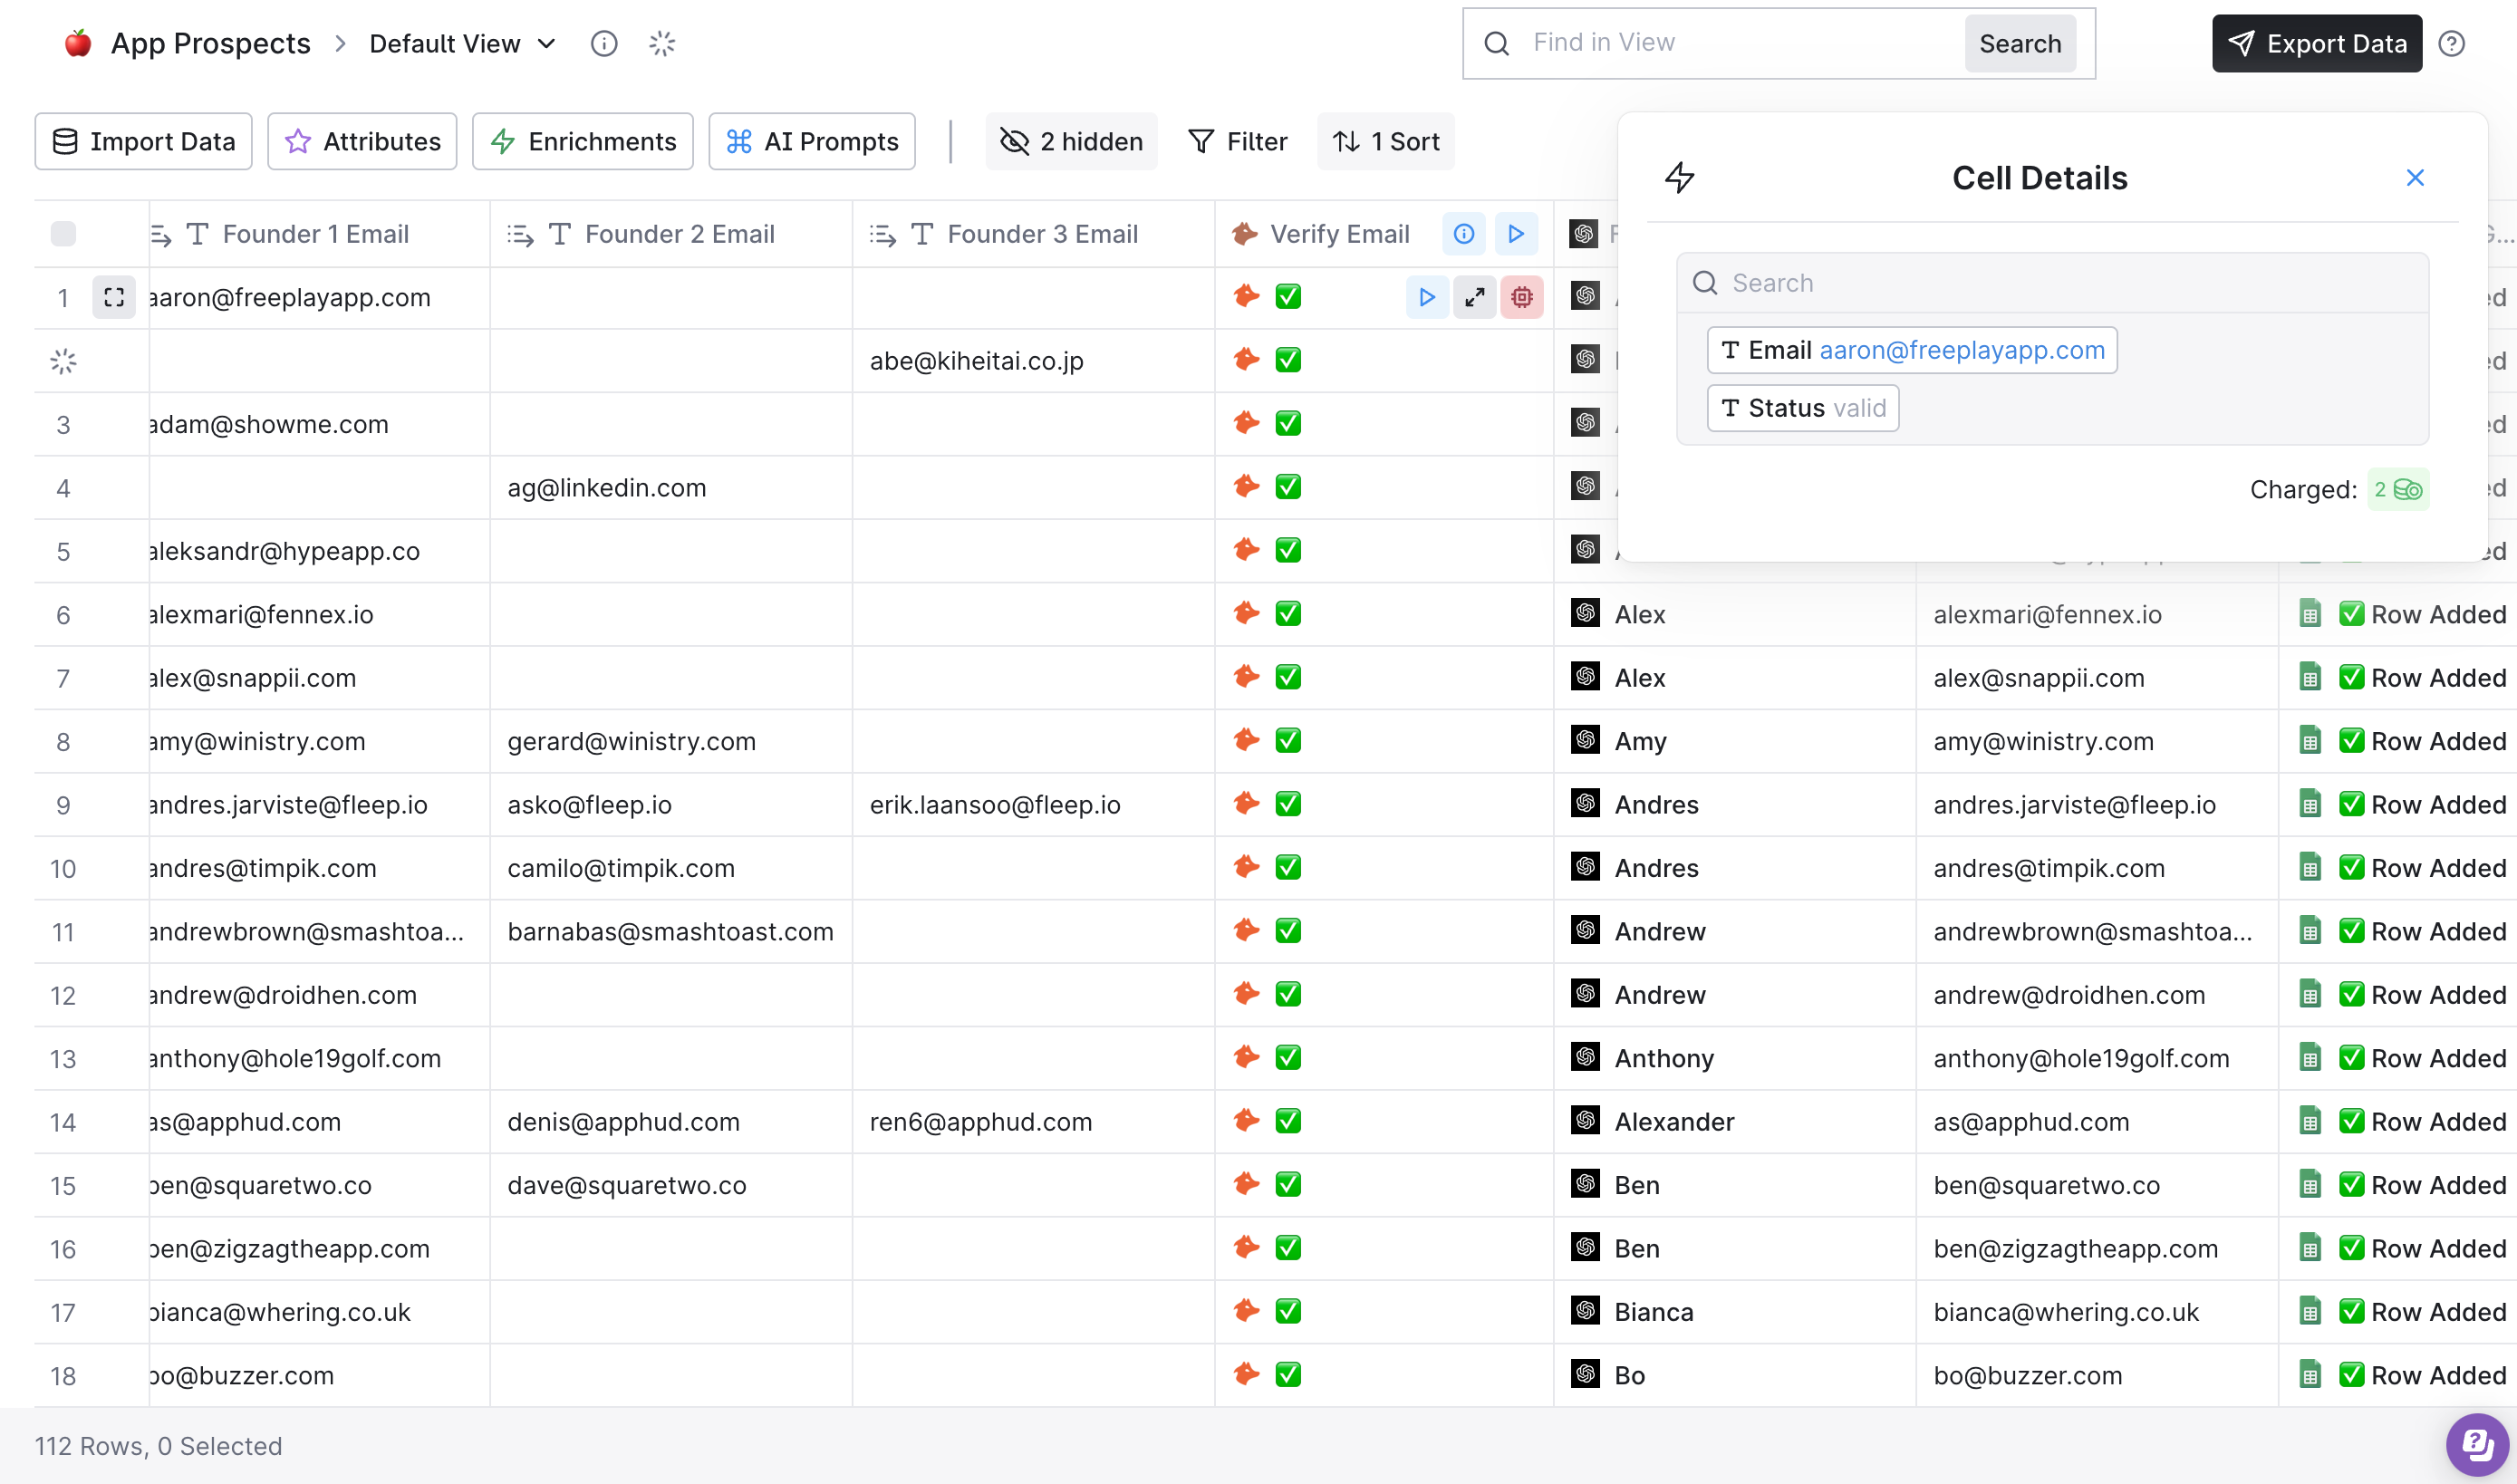
Task: Open the Filter menu
Action: (x=1237, y=141)
